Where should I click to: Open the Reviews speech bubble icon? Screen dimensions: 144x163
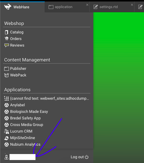[7, 45]
